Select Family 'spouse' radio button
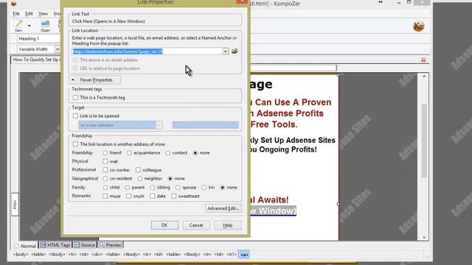 click(x=178, y=188)
